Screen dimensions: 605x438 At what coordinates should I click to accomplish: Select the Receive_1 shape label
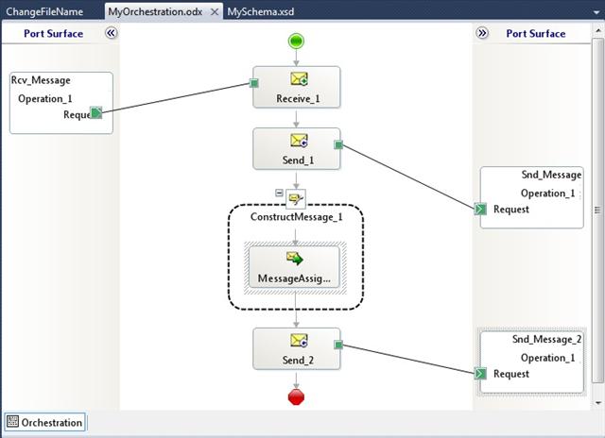point(298,98)
